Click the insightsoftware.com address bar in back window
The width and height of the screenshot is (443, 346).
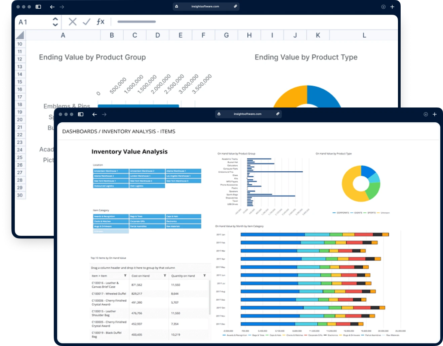[x=206, y=6]
